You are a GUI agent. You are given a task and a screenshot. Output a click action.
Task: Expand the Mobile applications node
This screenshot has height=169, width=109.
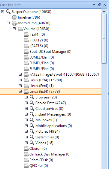click(x=26, y=126)
